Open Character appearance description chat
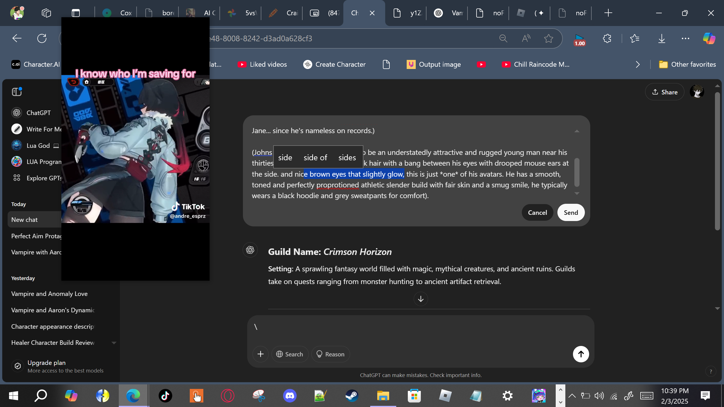 tap(53, 326)
